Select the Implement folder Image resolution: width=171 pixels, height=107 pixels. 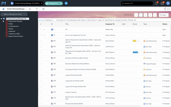click(x=12, y=31)
